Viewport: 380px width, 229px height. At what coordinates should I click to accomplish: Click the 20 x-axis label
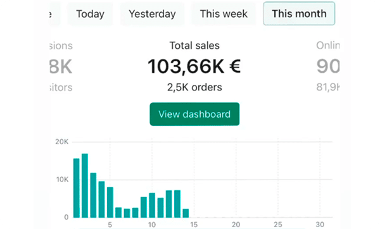coord(236,225)
